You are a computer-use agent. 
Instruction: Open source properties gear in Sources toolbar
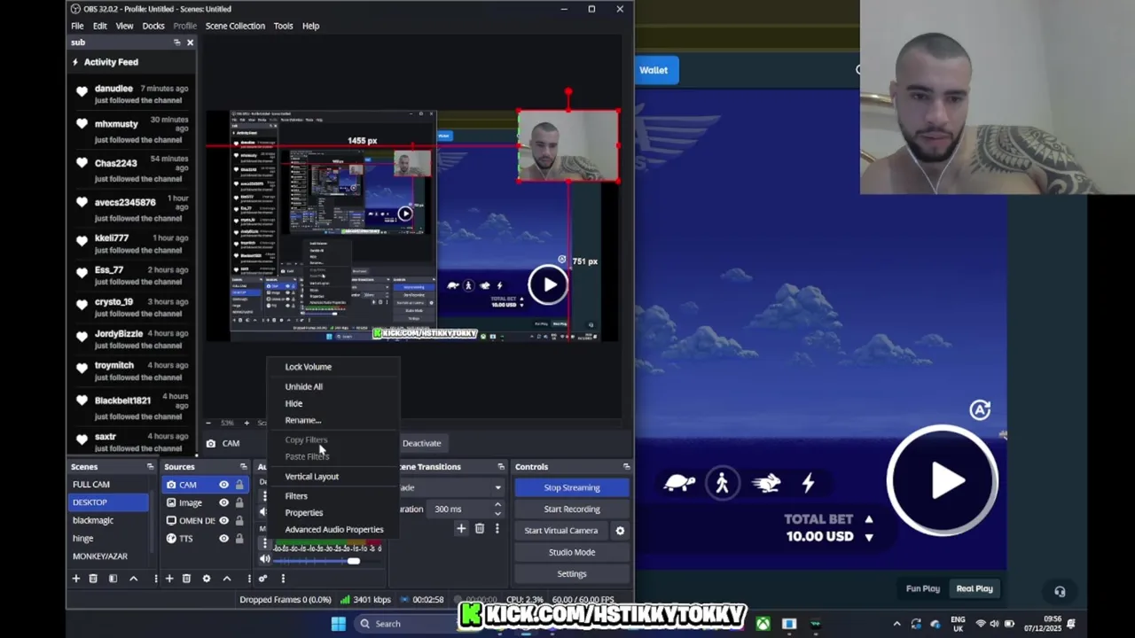click(x=207, y=579)
